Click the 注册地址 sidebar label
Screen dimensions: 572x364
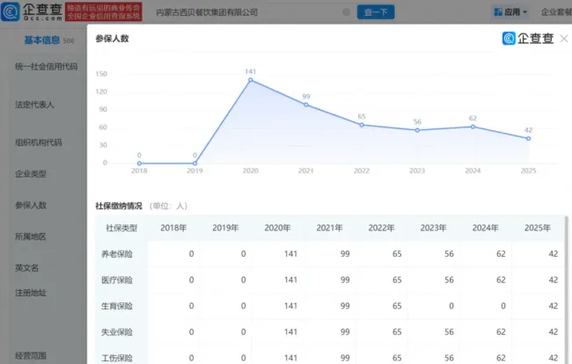30,293
